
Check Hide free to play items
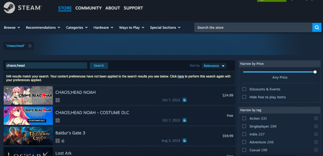[x=244, y=97]
